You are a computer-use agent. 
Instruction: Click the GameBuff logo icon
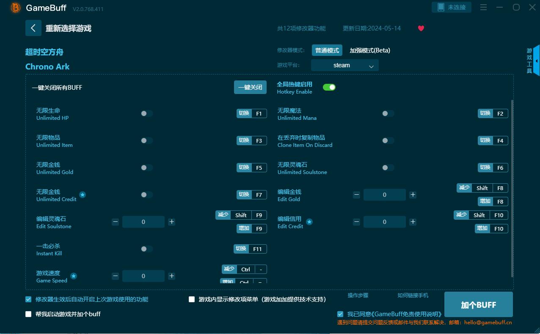click(16, 8)
